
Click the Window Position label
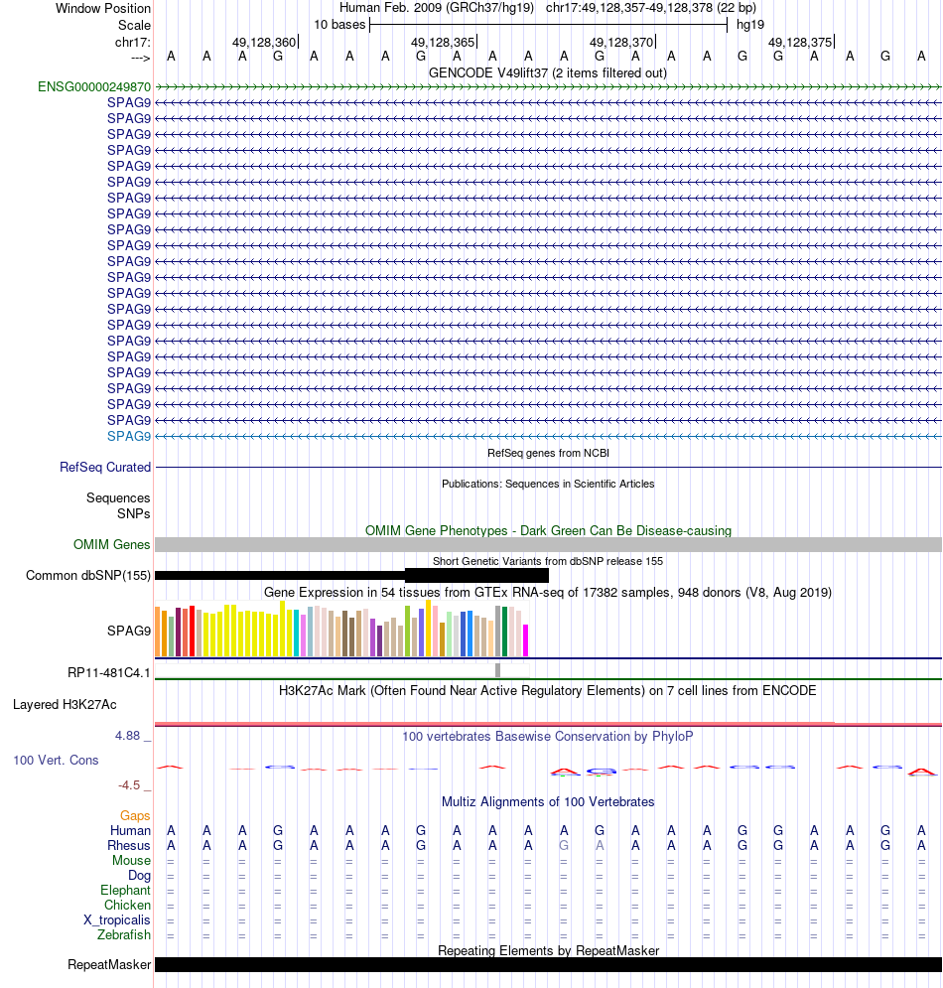(103, 9)
